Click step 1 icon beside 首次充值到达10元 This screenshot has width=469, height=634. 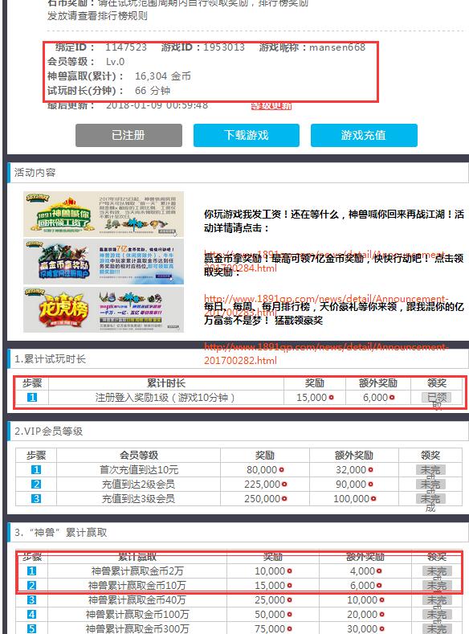click(36, 470)
